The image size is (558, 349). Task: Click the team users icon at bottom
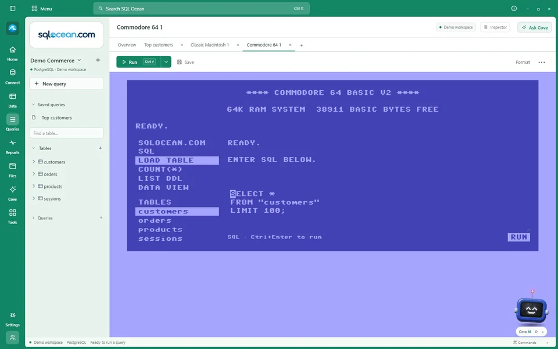click(x=12, y=337)
